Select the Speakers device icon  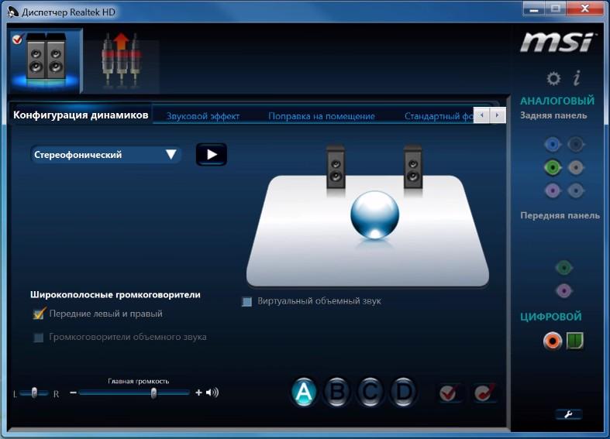pyautogui.click(x=46, y=60)
